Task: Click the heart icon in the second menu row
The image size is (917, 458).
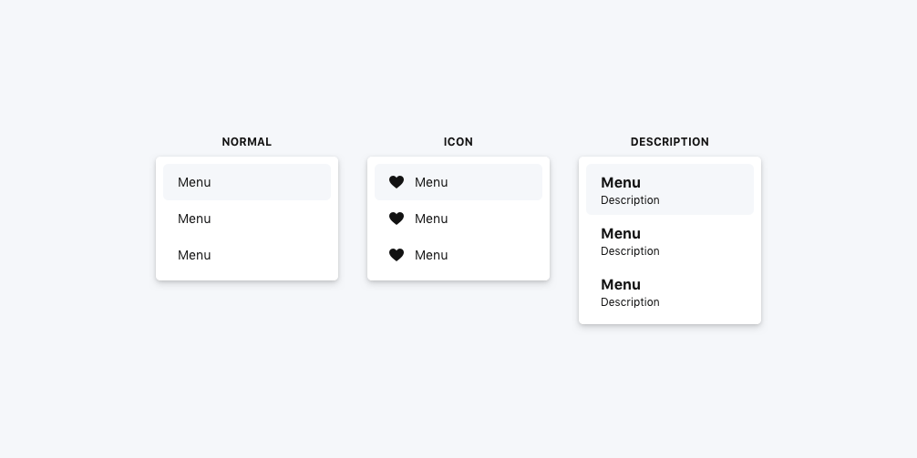Action: pyautogui.click(x=397, y=219)
